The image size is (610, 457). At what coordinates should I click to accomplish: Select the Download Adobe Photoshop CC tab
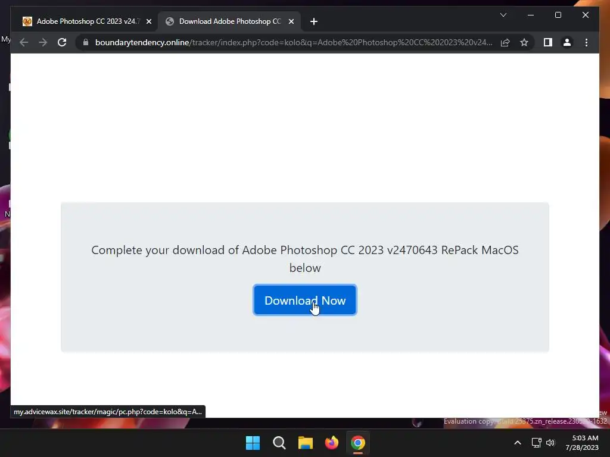[229, 21]
